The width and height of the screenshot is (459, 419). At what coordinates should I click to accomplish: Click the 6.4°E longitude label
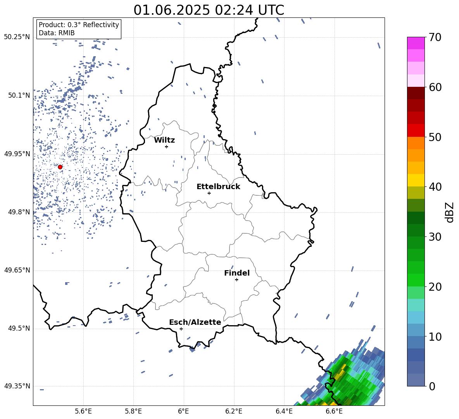point(284,411)
